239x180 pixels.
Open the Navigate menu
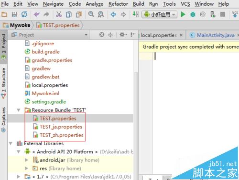53,4
